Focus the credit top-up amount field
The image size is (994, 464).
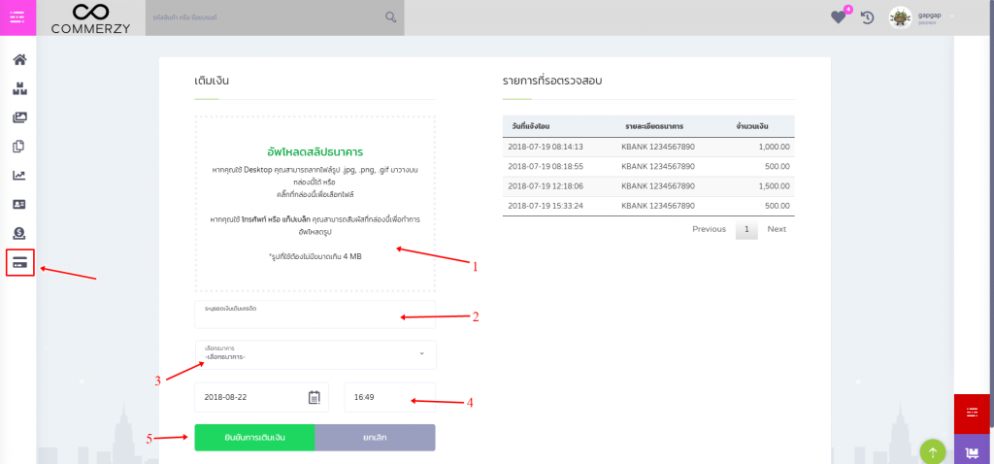pos(315,315)
